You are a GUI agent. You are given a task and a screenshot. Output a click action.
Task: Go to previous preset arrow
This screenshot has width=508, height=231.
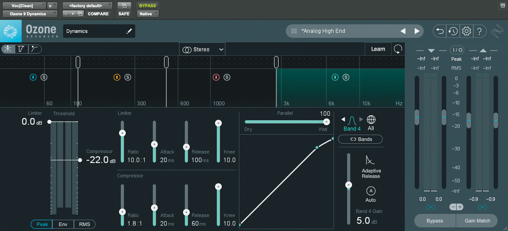pyautogui.click(x=403, y=31)
